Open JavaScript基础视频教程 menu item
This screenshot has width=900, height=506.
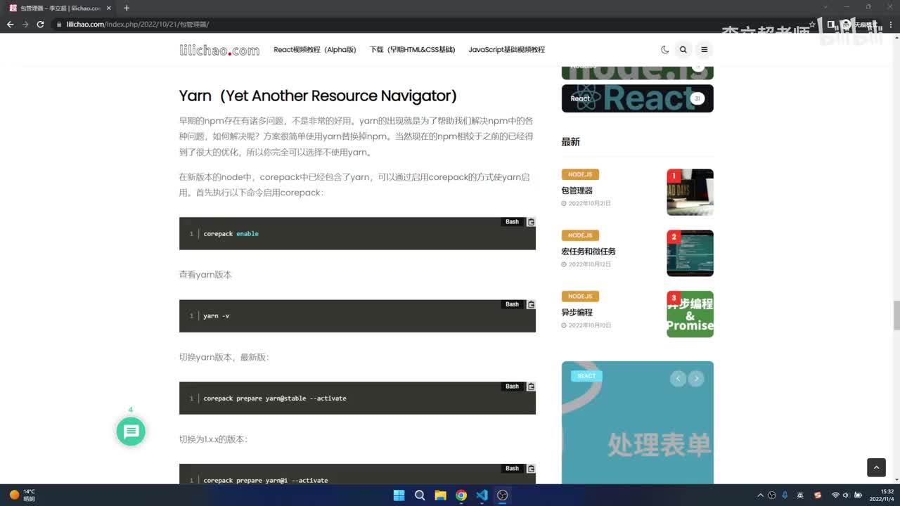pyautogui.click(x=507, y=50)
